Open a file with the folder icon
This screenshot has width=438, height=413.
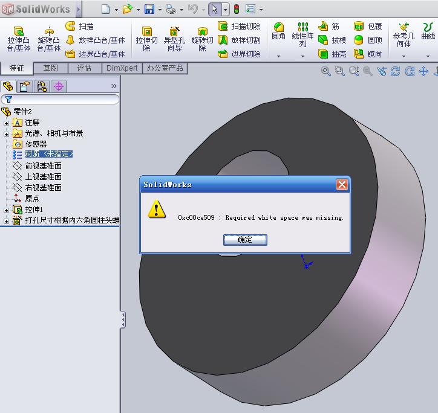pos(128,9)
